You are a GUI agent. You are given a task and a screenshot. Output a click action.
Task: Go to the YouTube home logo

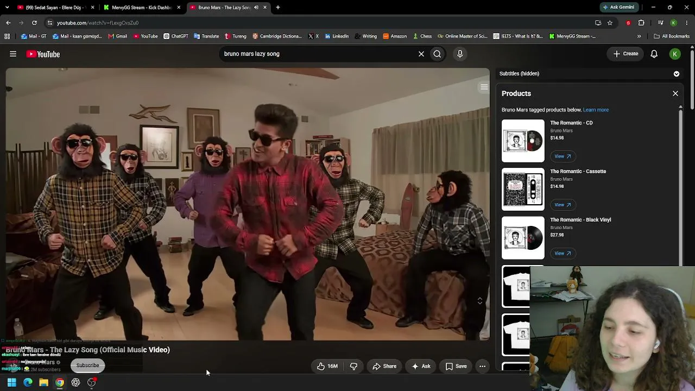43,54
